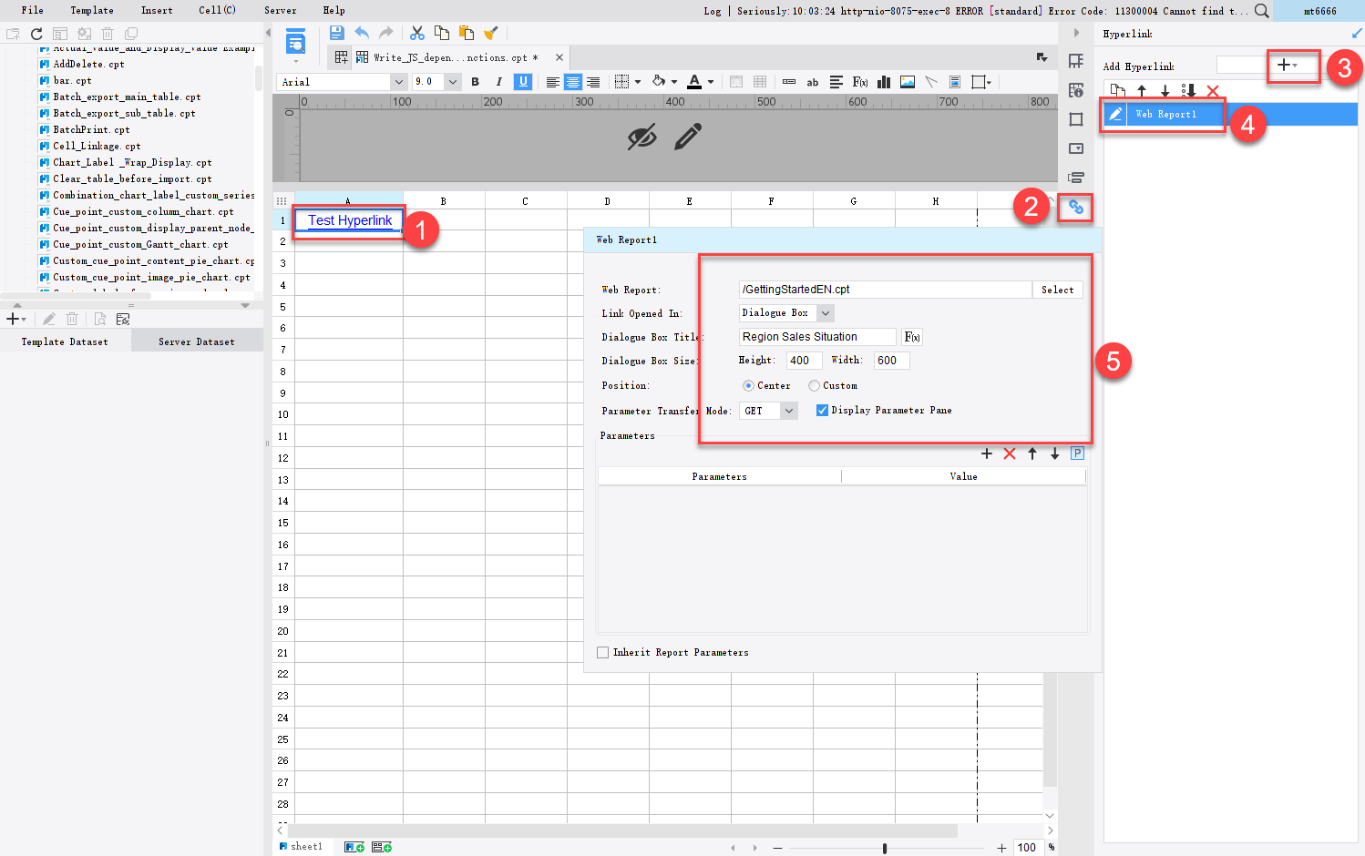Add a parameter with the plus icon
1365x856 pixels.
(x=987, y=453)
